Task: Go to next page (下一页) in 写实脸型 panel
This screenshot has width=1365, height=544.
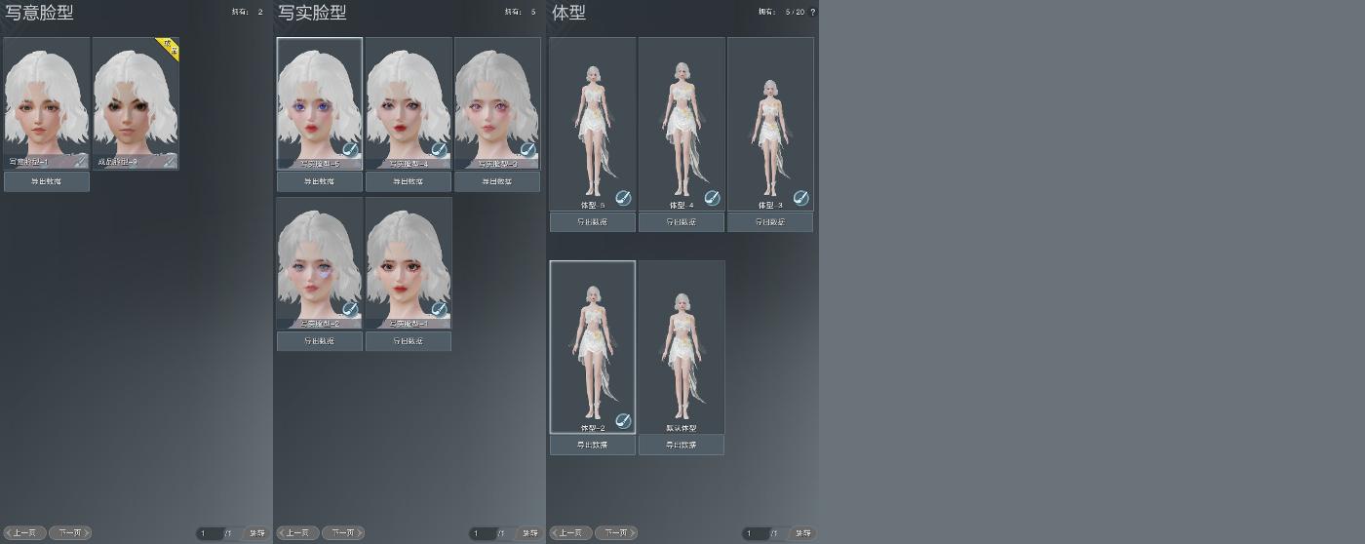Action: point(343,533)
